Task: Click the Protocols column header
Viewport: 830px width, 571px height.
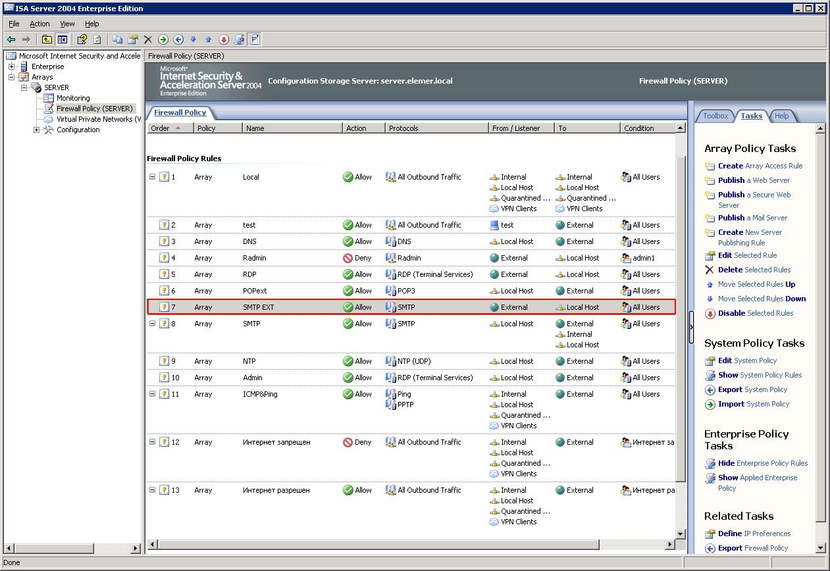Action: (436, 128)
